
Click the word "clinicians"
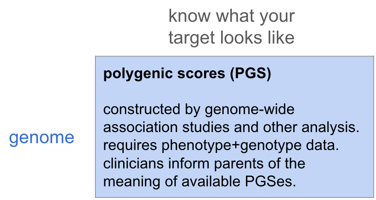click(133, 164)
